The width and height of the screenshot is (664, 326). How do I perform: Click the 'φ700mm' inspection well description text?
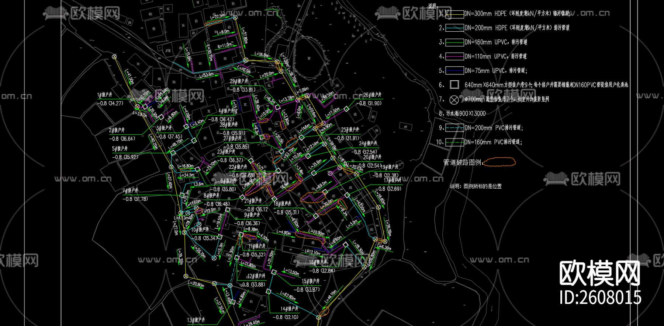click(507, 99)
